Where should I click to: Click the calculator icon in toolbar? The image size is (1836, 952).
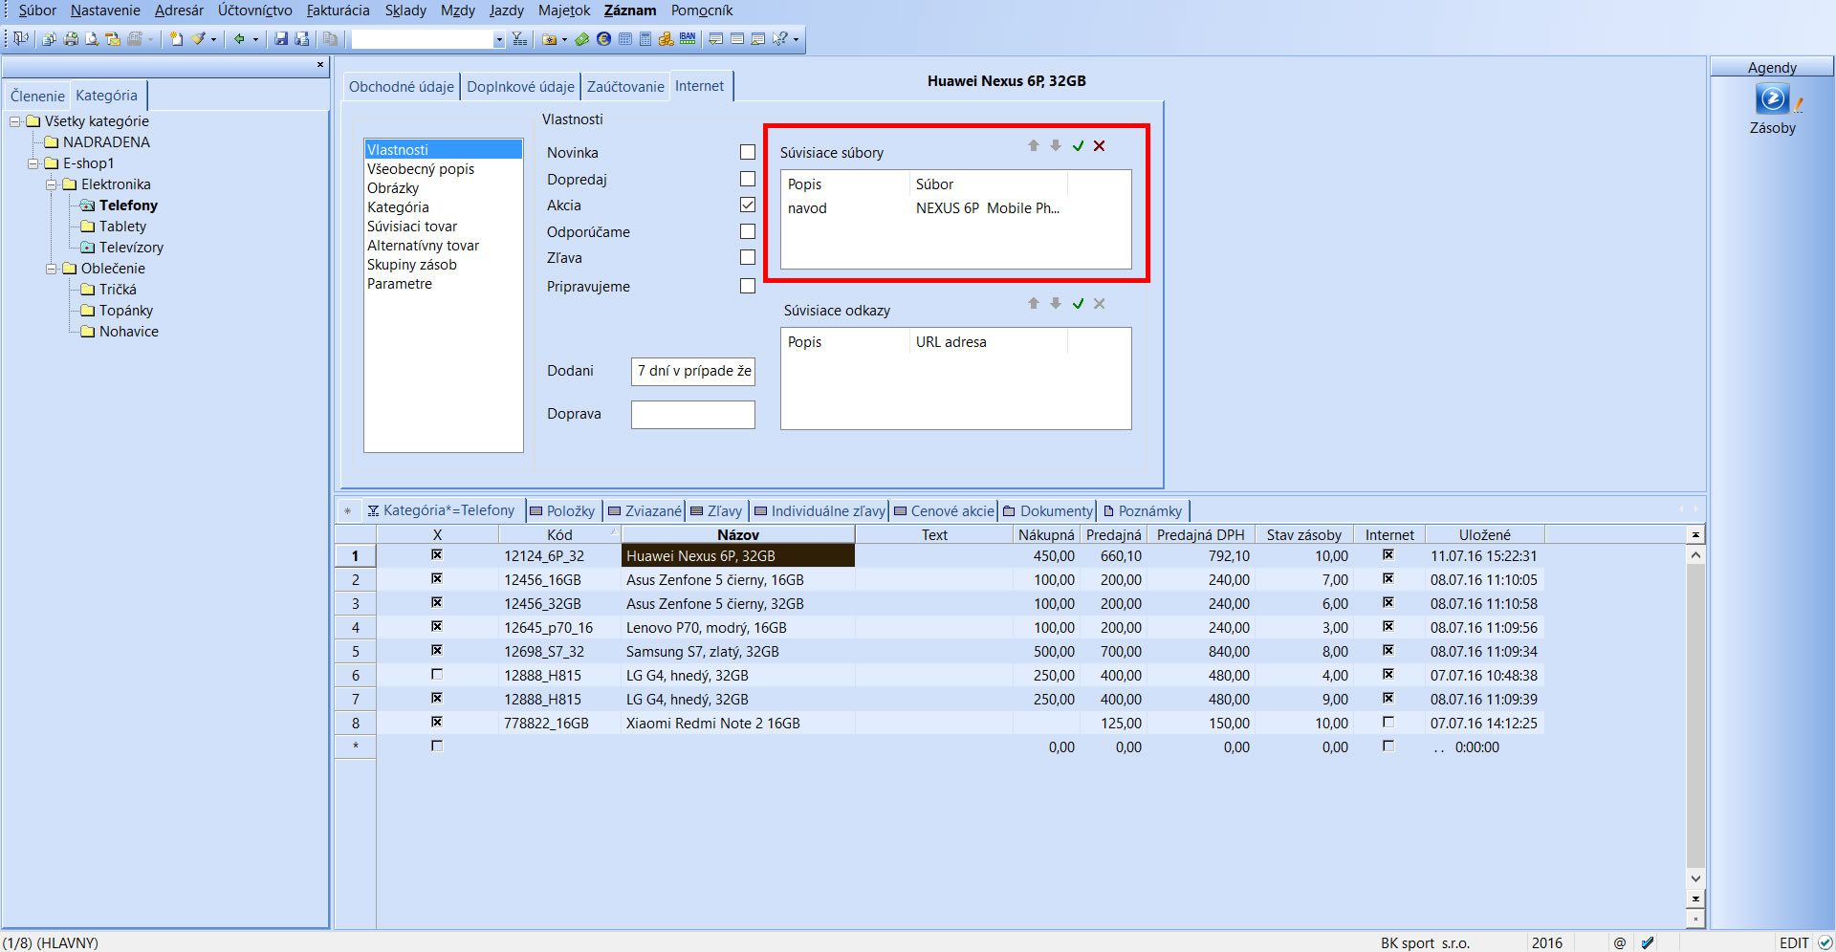[x=645, y=39]
